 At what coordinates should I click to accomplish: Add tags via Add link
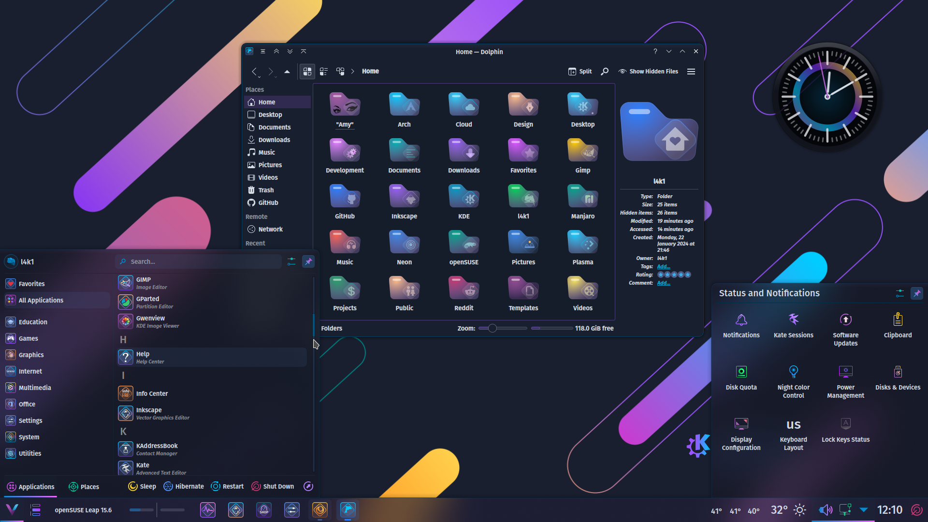pos(664,267)
